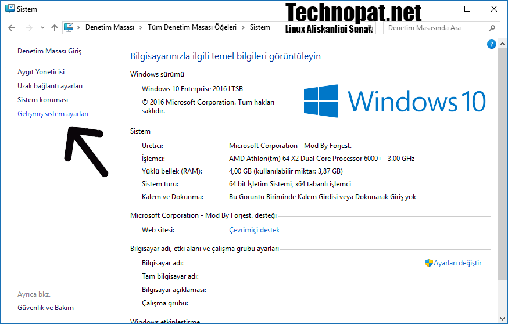Click Bilgisayar açıklaması label

[x=174, y=290]
